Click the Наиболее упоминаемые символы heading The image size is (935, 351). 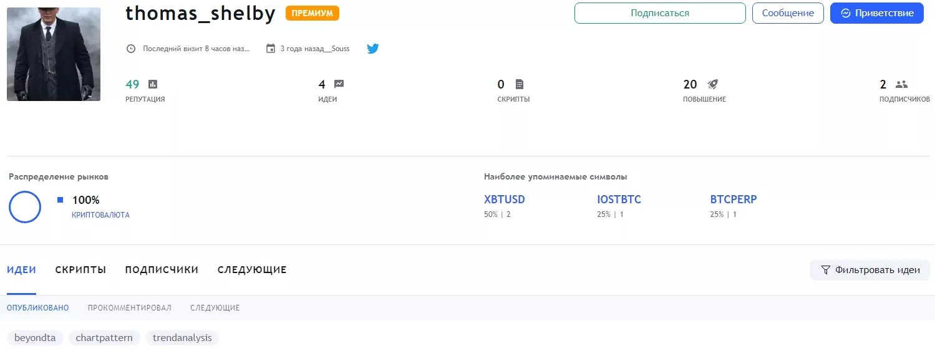[x=556, y=177]
